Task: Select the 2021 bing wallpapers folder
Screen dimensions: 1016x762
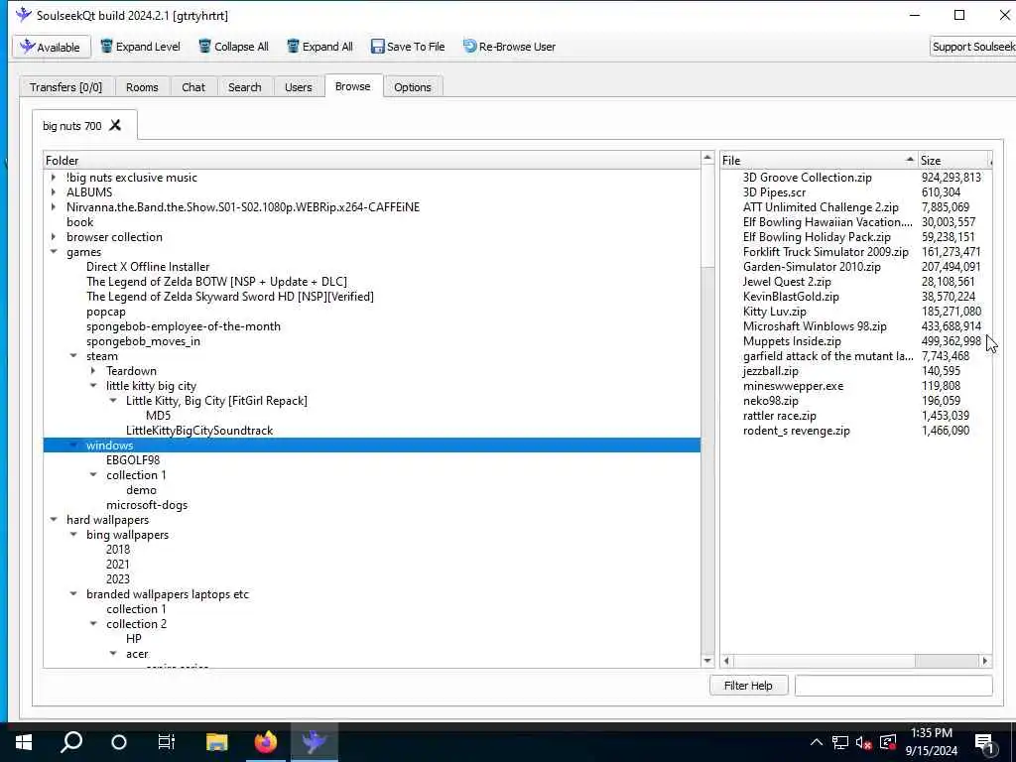Action: (118, 565)
